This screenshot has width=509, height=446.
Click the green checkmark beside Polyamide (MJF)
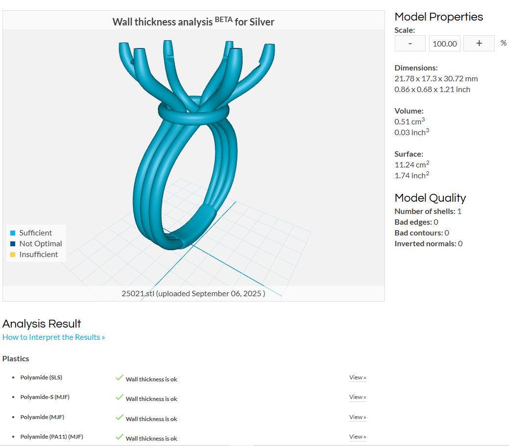tap(120, 417)
